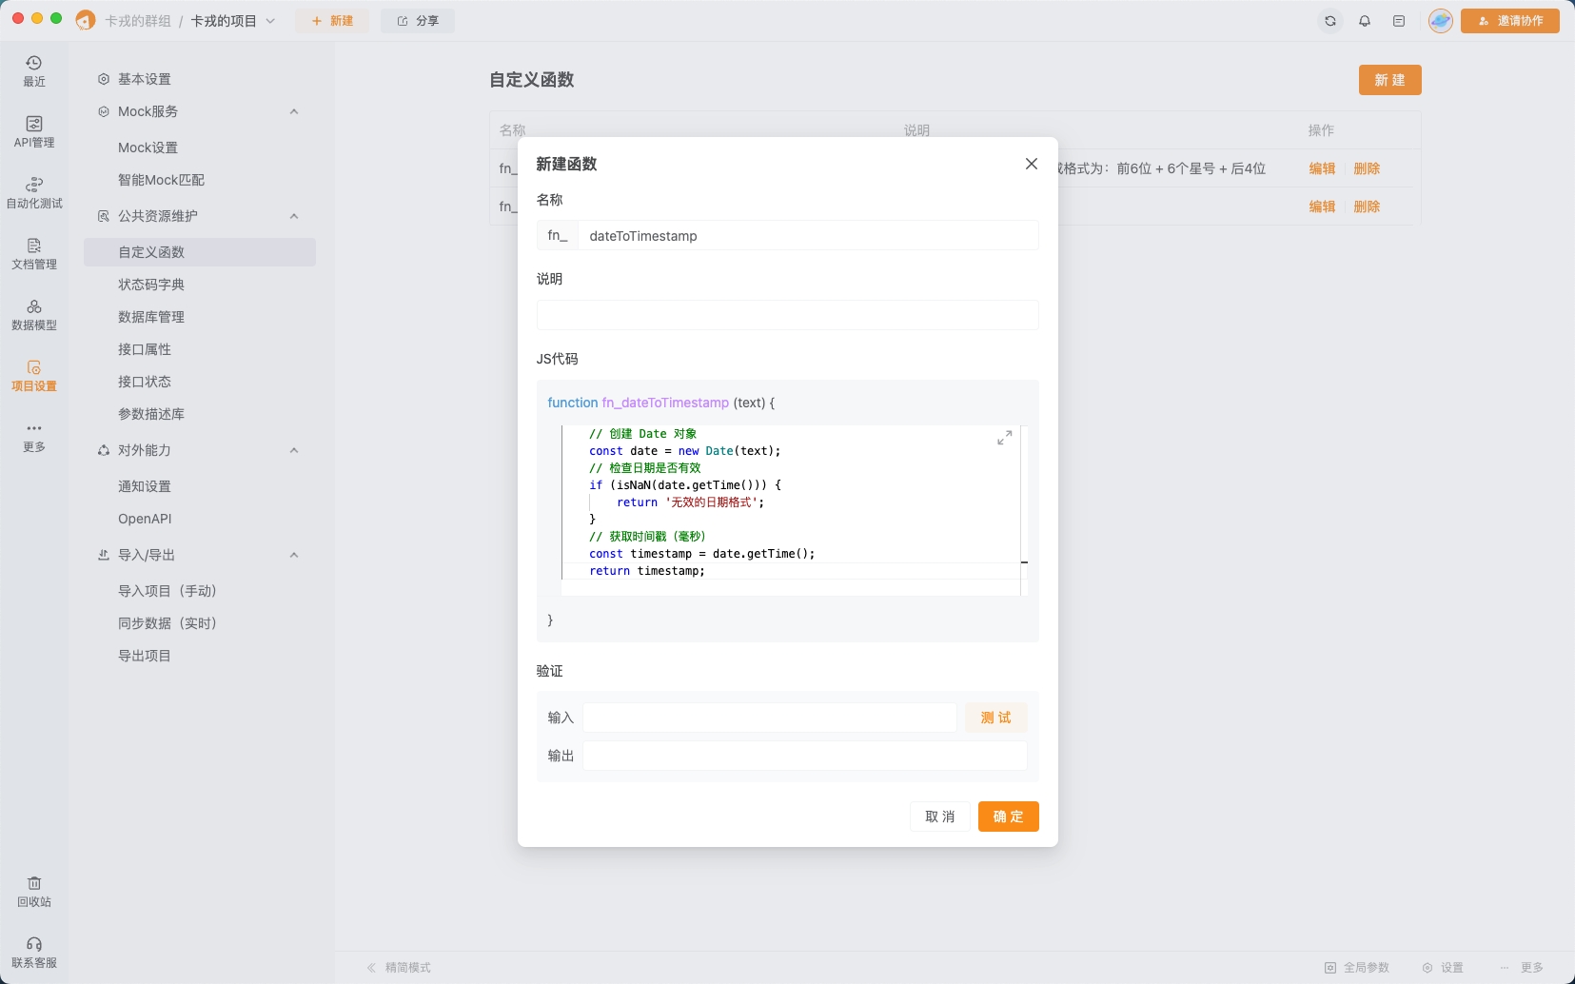
Task: Click the 'const date = new Date(text);' line
Action: (x=685, y=451)
